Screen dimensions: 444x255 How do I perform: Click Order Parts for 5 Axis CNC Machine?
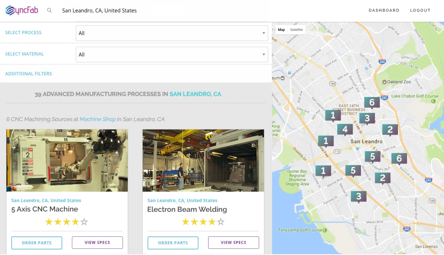[x=37, y=243]
